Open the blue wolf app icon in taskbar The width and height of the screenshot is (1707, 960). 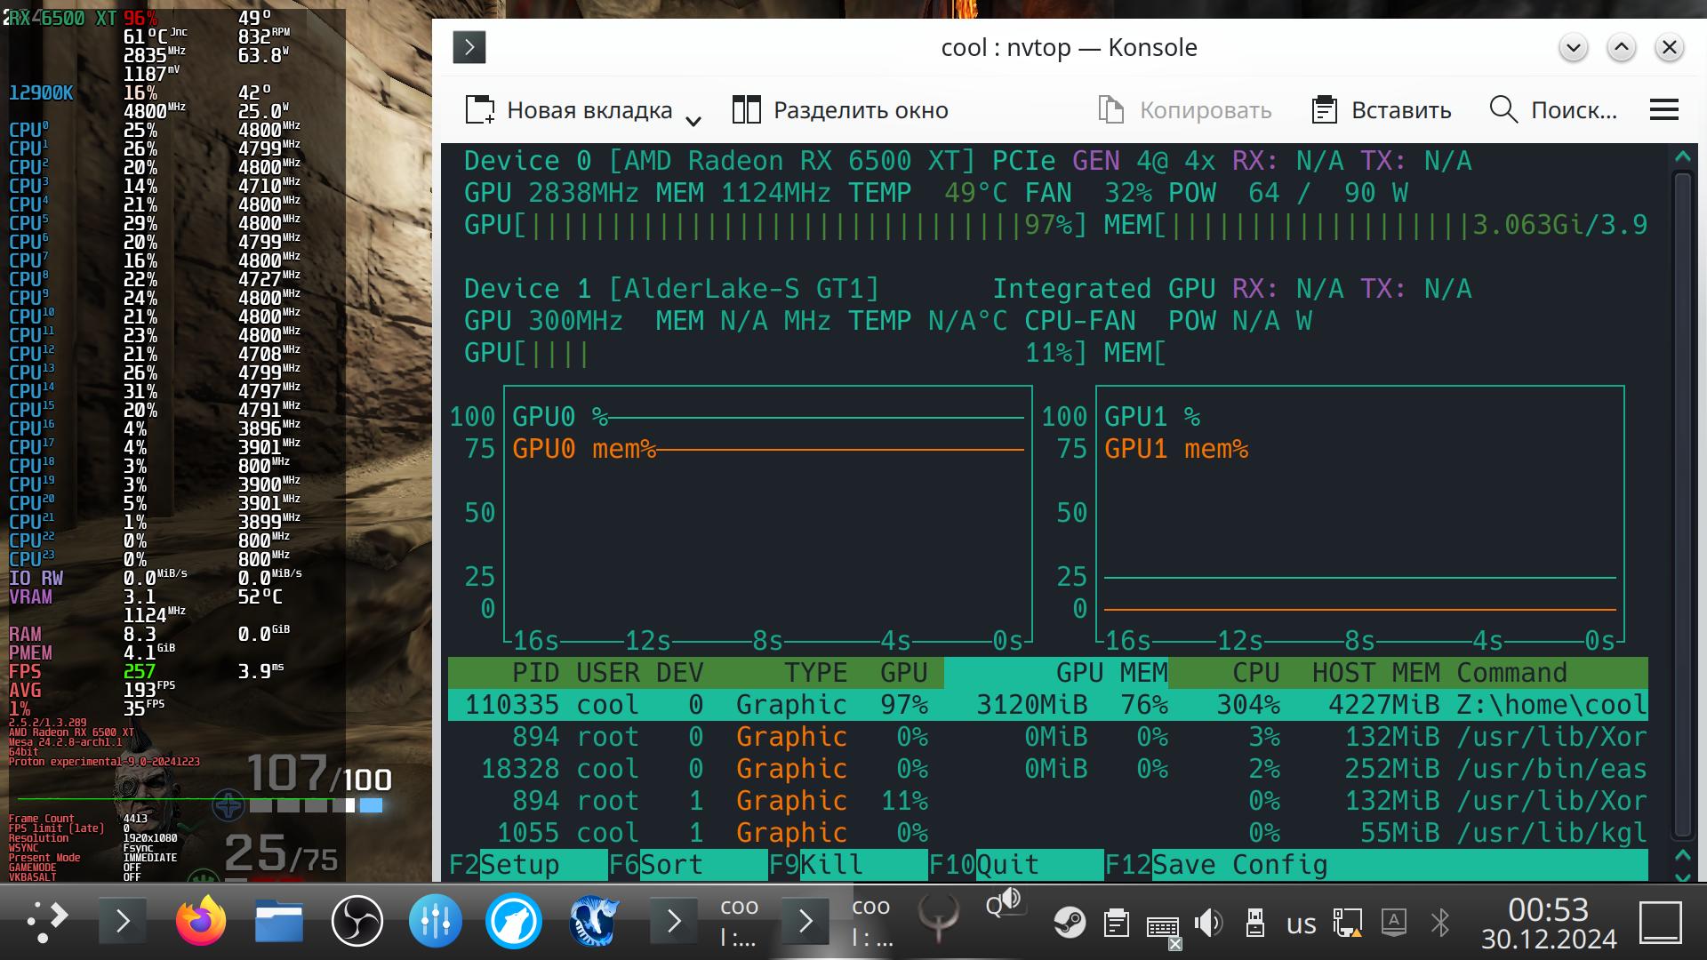pos(514,922)
